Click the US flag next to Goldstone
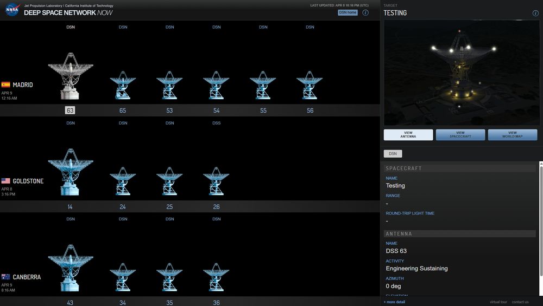Screen dimensions: 543x306 pos(5,181)
